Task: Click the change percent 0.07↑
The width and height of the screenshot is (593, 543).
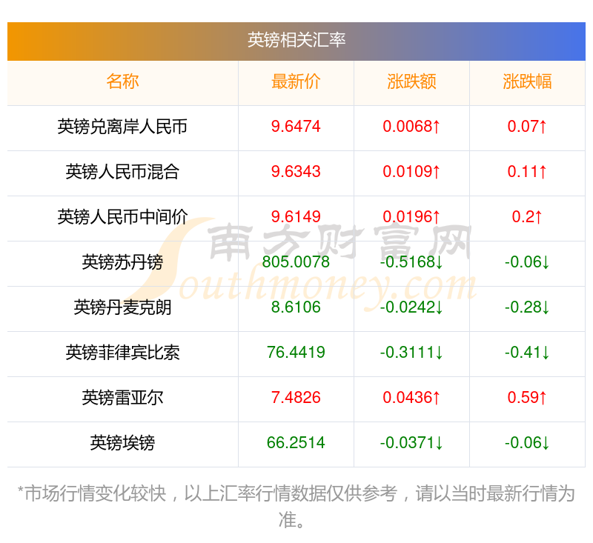Action: [527, 127]
